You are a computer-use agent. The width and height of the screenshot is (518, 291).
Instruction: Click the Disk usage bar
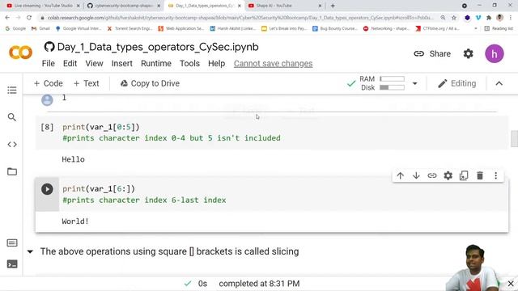[392, 87]
